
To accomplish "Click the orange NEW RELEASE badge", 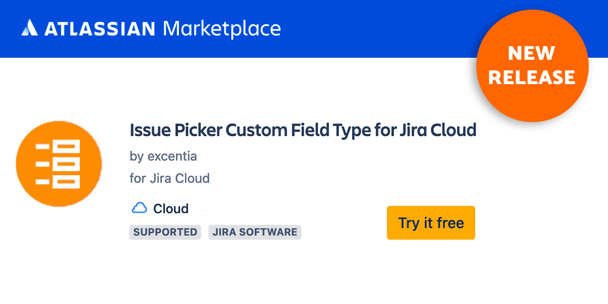I will click(x=532, y=66).
